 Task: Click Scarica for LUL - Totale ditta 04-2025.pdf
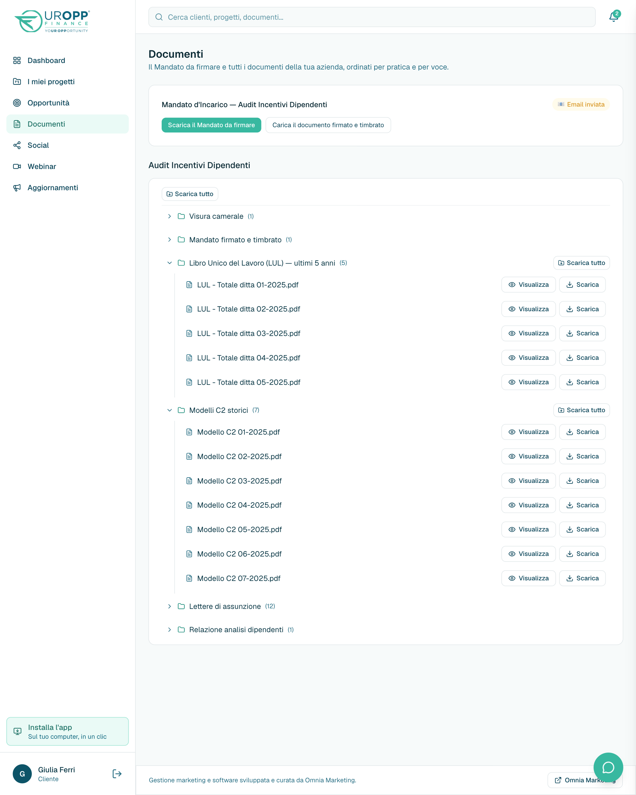click(x=582, y=358)
